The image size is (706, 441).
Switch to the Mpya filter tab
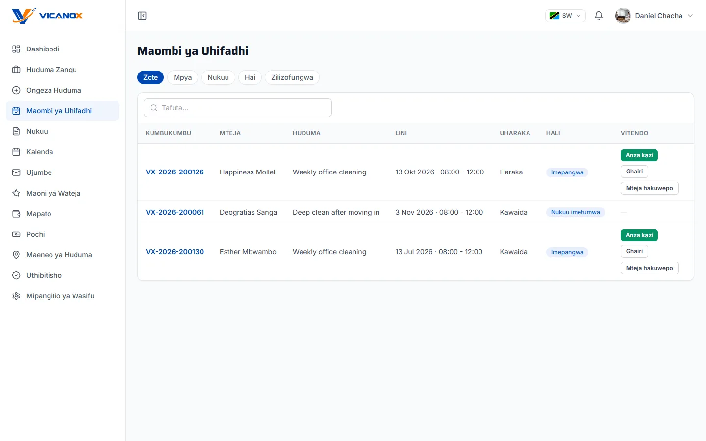click(x=183, y=77)
